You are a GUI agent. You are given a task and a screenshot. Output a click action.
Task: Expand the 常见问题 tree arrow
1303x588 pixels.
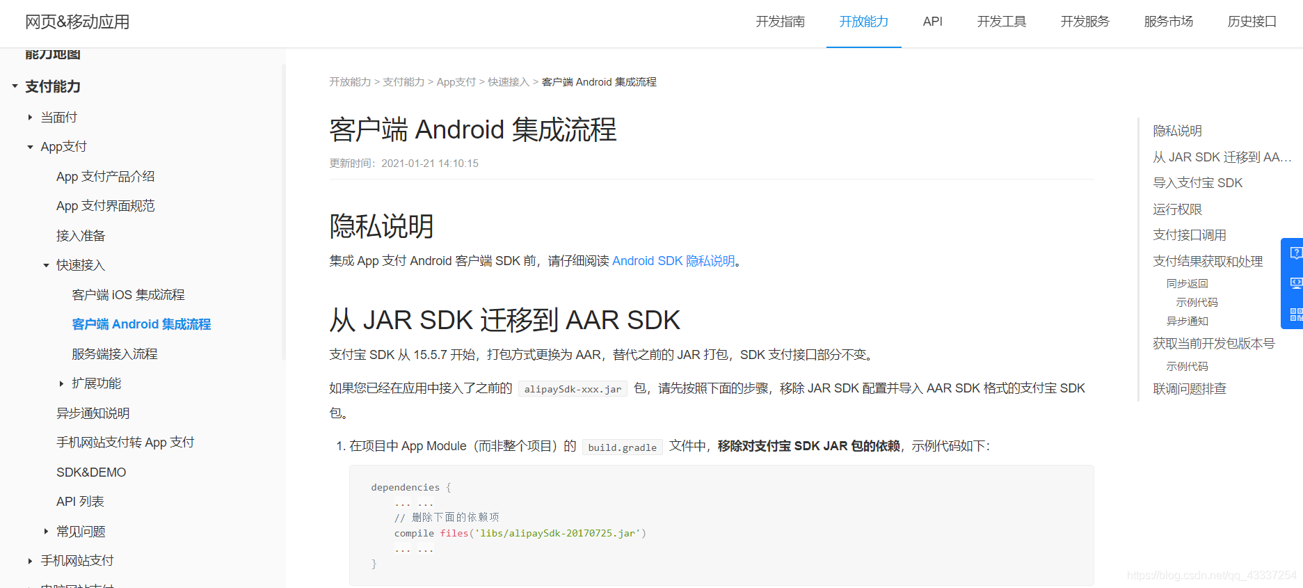[x=46, y=532]
